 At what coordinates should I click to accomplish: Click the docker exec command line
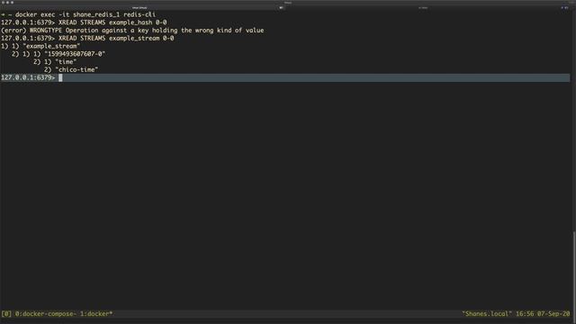[78, 14]
